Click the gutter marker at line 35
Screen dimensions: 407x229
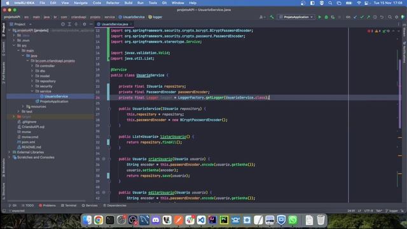pyautogui.click(x=104, y=159)
